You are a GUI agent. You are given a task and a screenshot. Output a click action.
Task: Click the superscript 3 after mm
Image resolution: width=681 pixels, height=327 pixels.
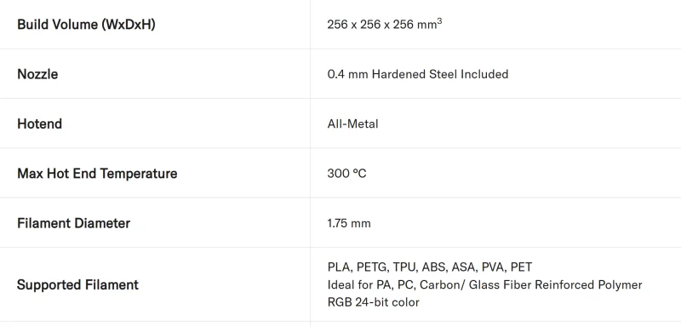439,20
